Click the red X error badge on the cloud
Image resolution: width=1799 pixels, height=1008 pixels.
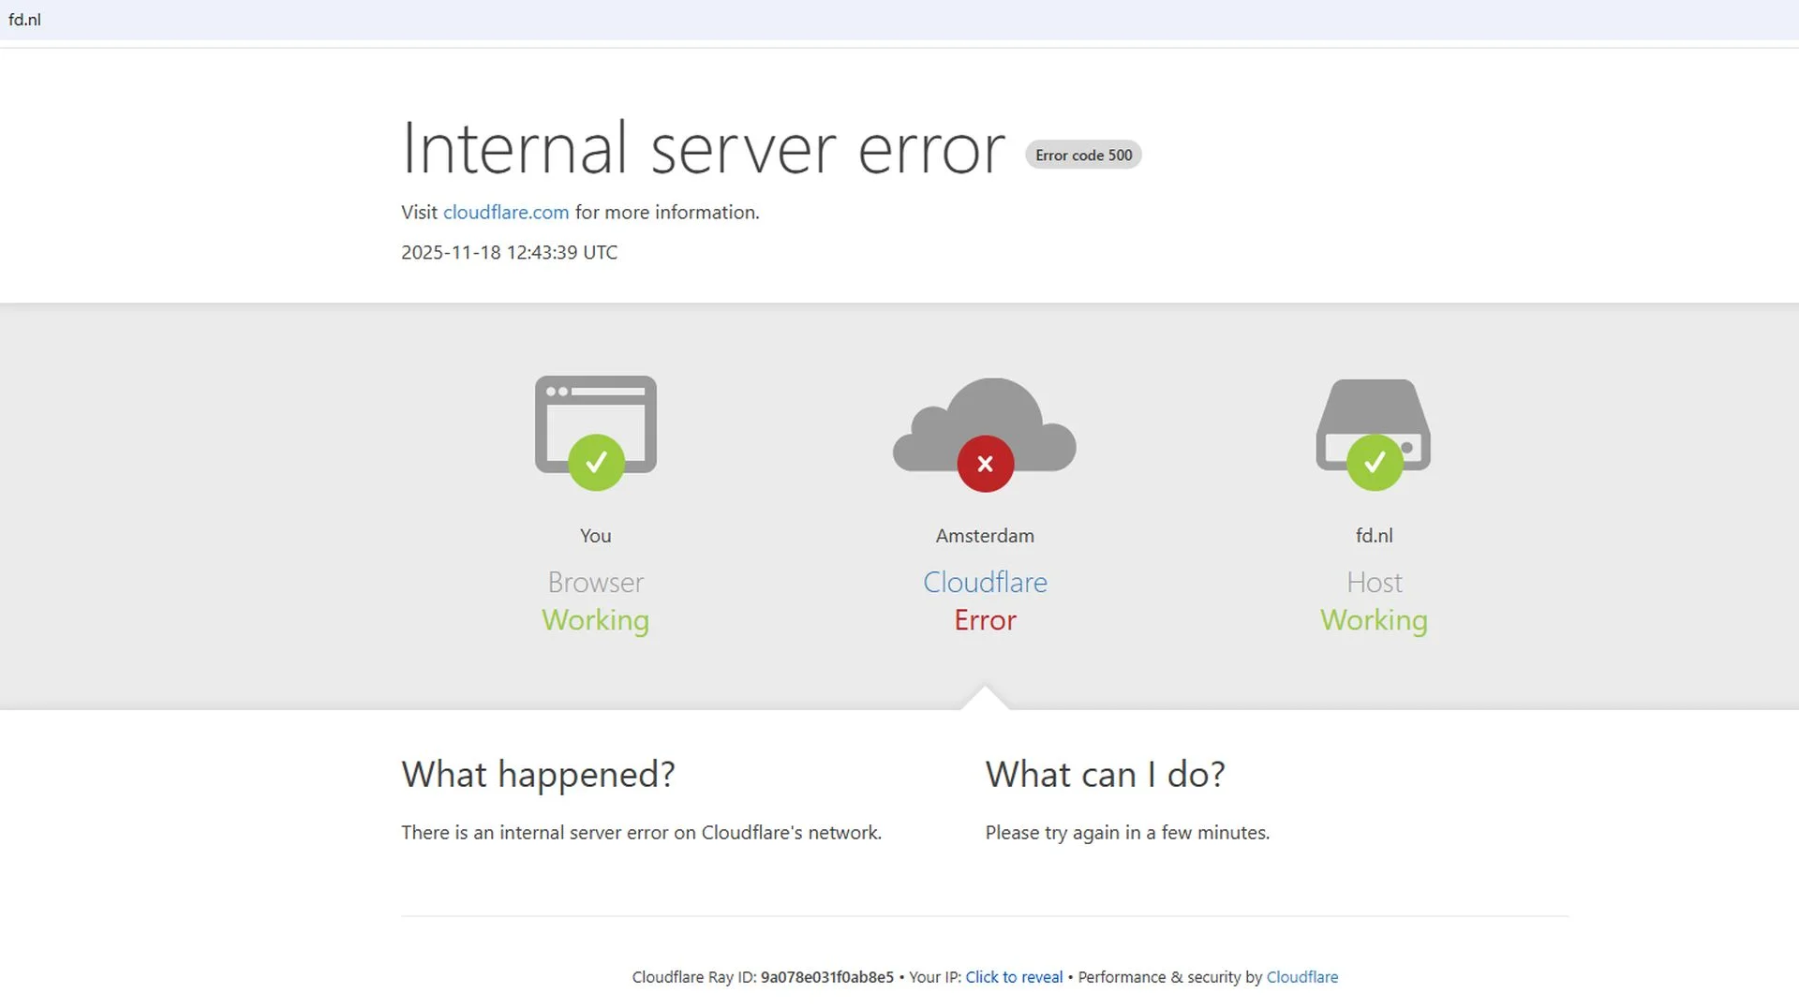click(985, 464)
